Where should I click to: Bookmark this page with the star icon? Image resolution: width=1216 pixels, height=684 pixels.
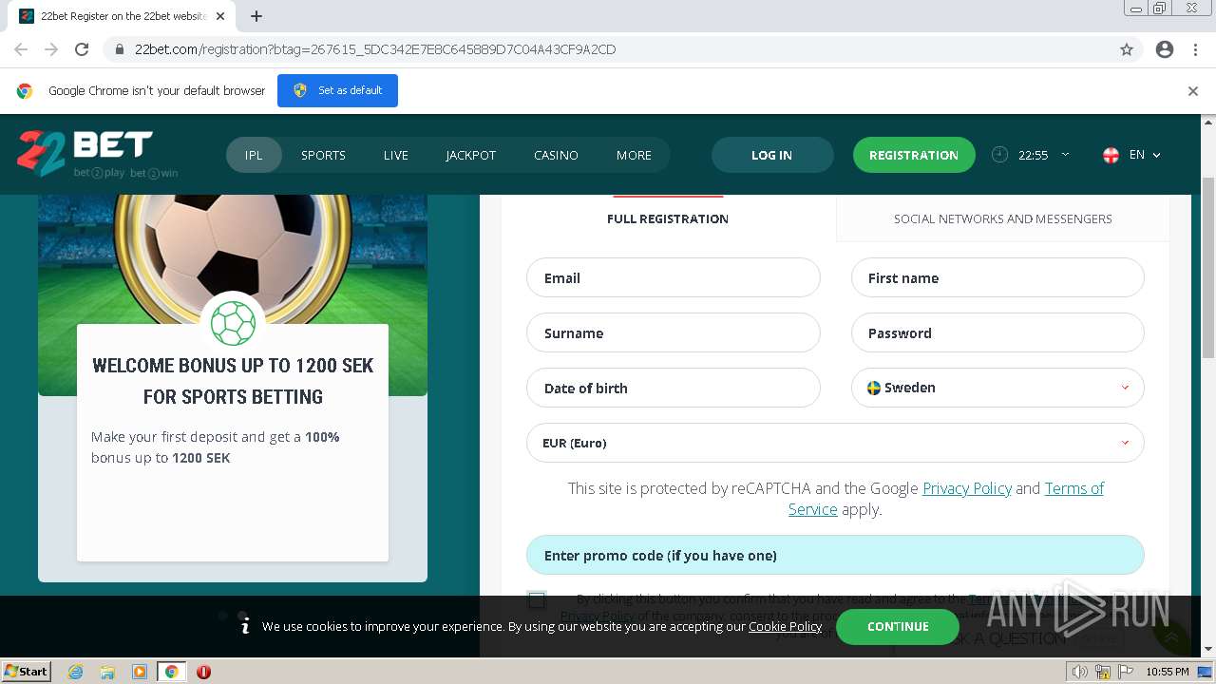coord(1127,49)
